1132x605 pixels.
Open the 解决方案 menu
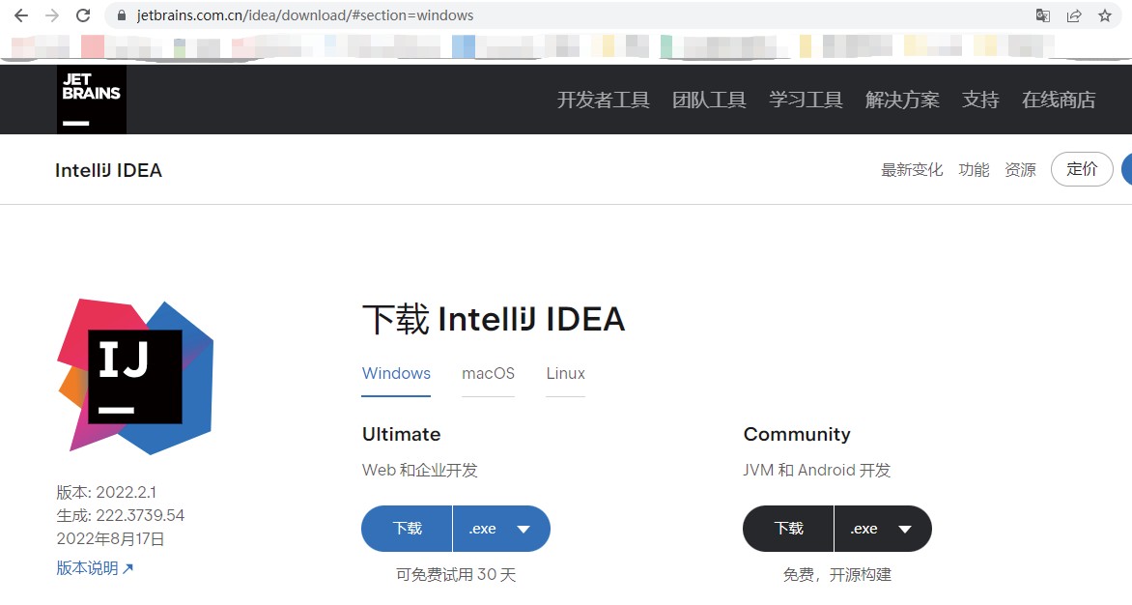pos(902,100)
